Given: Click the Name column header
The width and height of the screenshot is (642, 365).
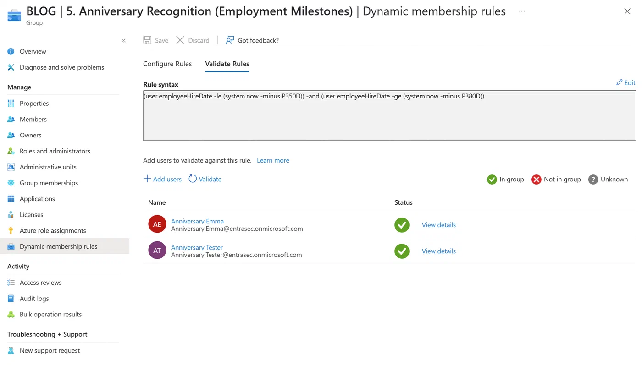Looking at the screenshot, I should point(157,202).
